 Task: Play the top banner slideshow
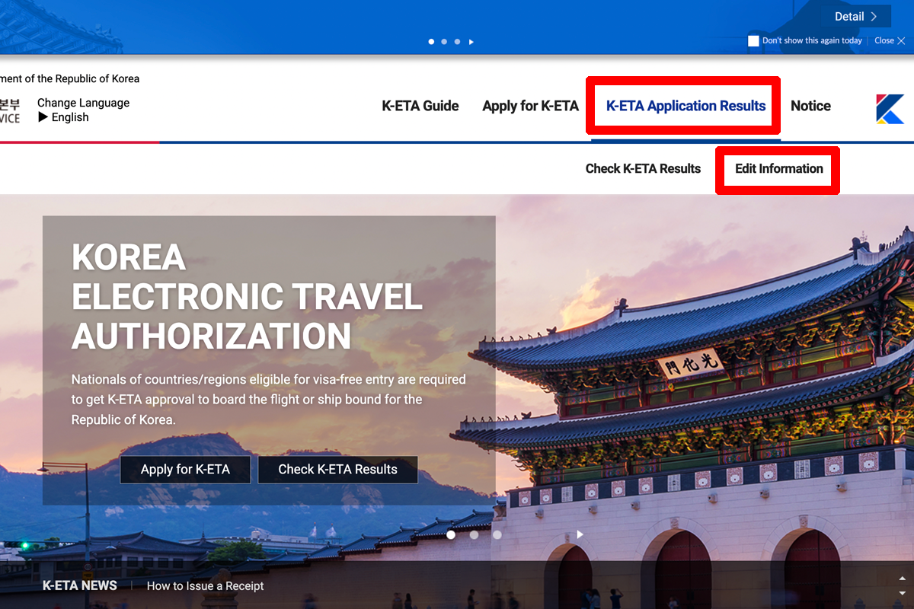point(471,42)
